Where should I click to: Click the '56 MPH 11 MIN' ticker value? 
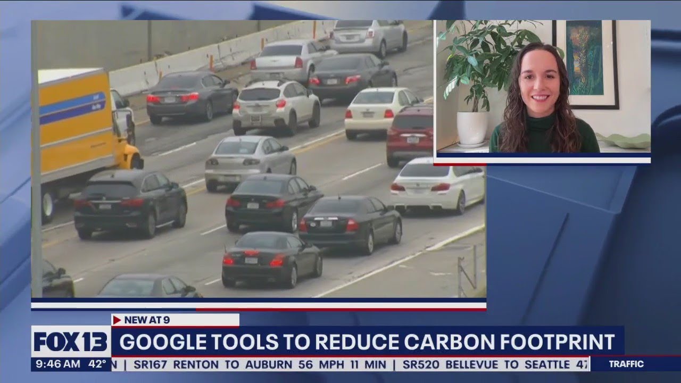coord(344,364)
